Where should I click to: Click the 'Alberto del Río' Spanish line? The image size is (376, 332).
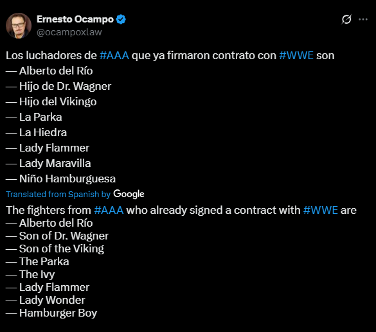49,71
